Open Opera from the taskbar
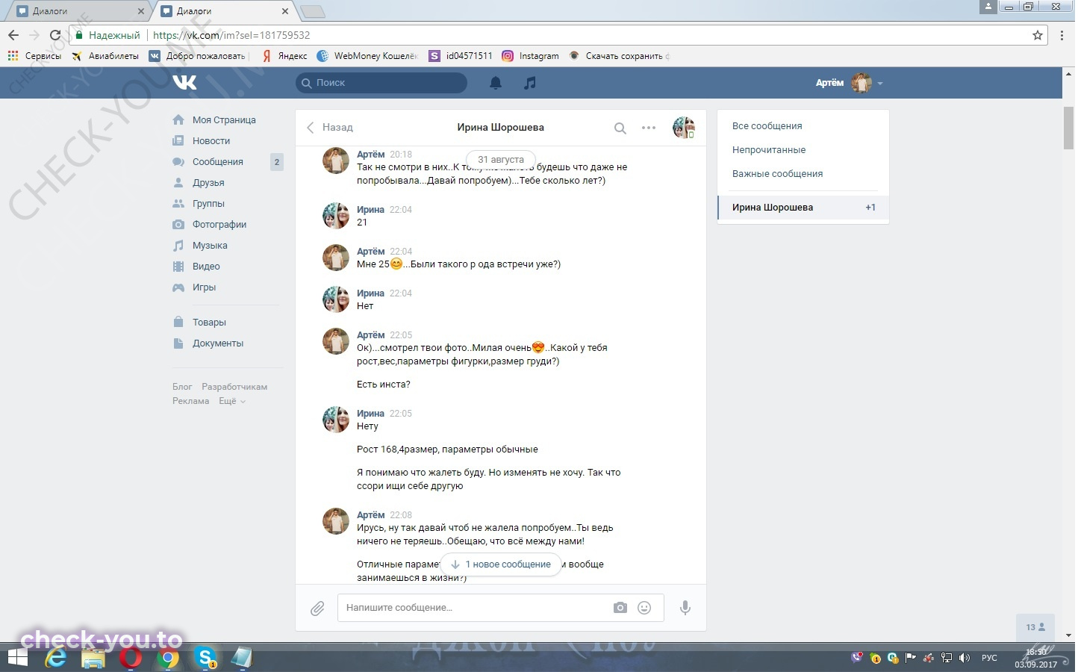 click(131, 658)
